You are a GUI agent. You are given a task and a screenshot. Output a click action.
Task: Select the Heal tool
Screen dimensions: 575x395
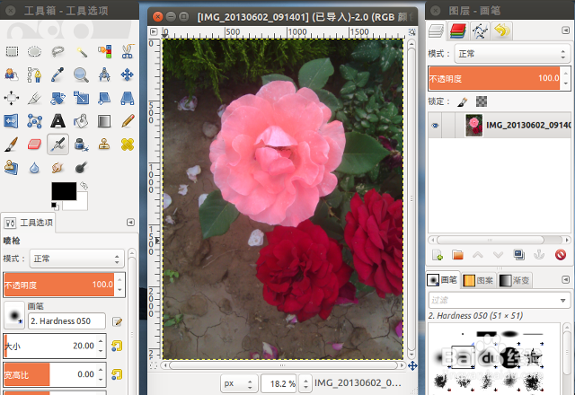tap(128, 145)
